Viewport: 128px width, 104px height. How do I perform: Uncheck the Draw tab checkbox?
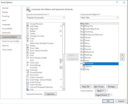click(x=84, y=43)
